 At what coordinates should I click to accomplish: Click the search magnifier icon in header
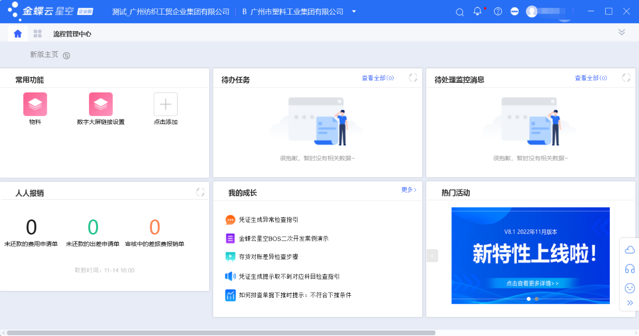pos(459,12)
